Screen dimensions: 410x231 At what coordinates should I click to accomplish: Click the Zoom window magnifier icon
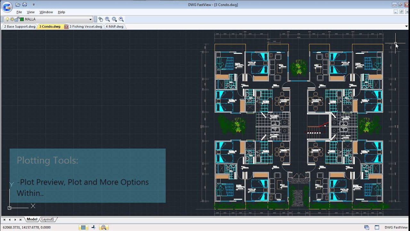[x=114, y=19]
